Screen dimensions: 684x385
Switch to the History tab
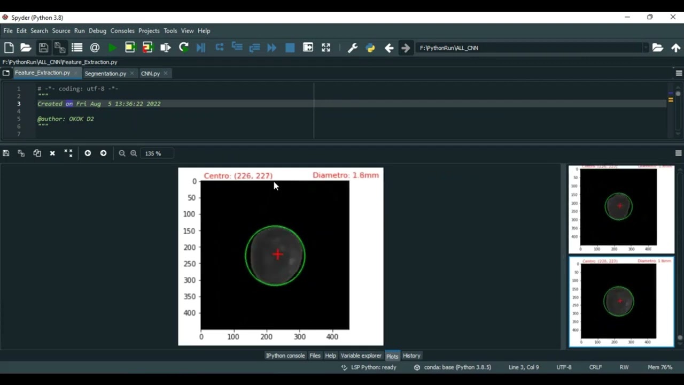coord(411,356)
